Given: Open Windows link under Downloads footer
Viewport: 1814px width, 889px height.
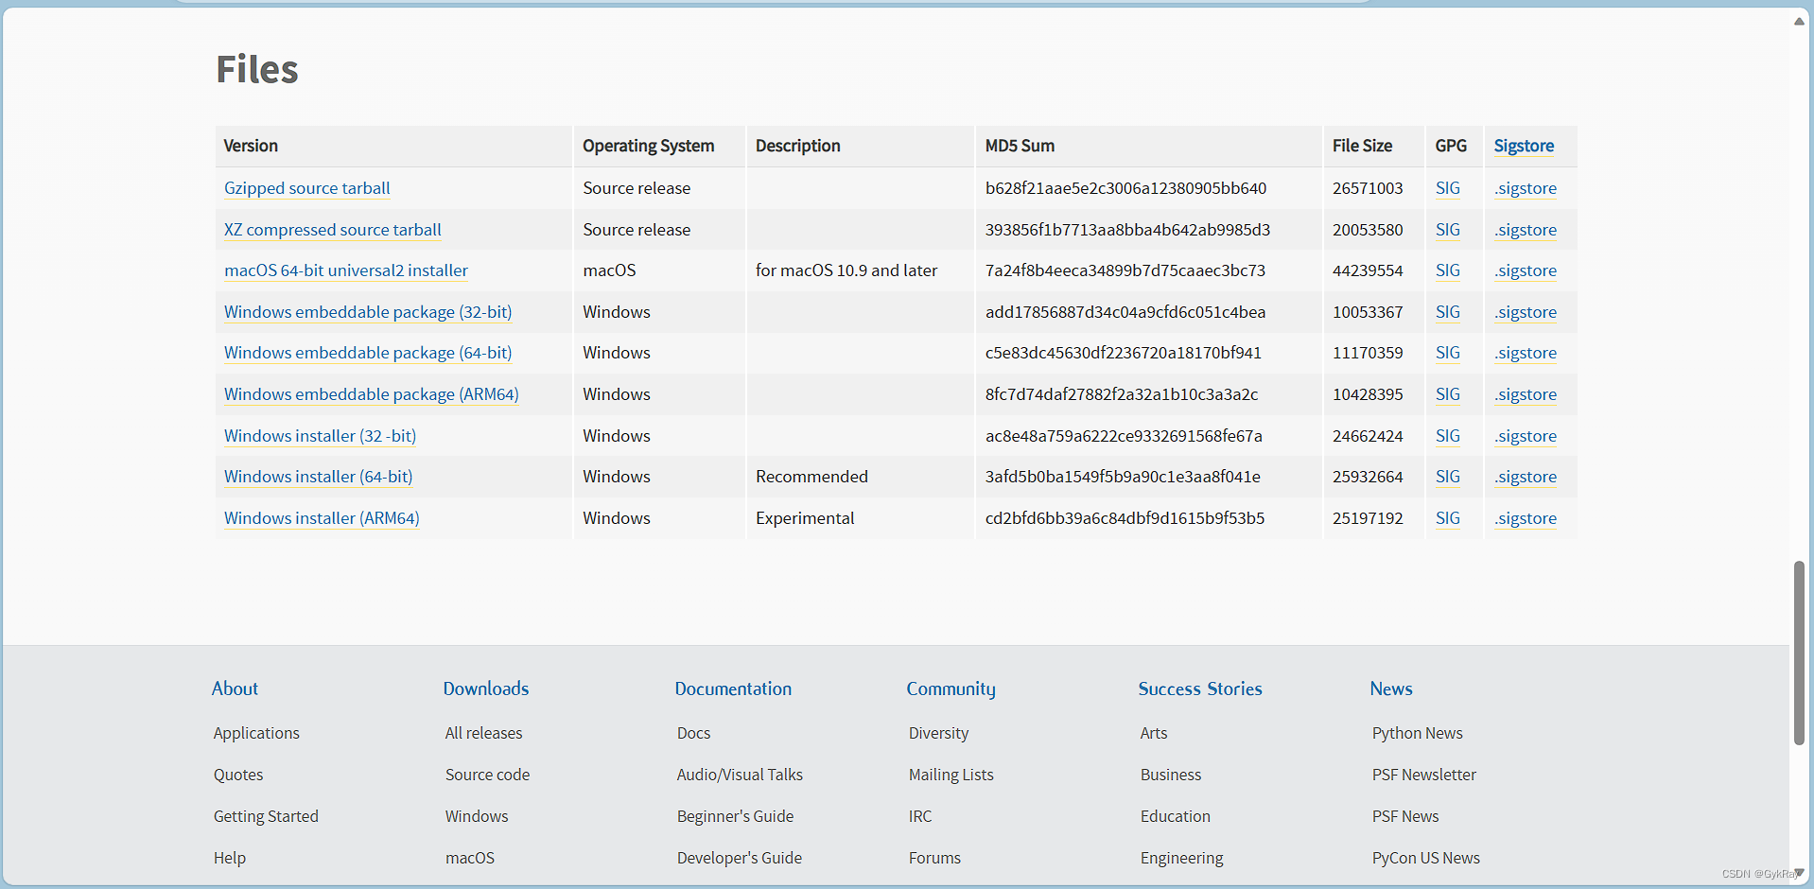Looking at the screenshot, I should tap(477, 816).
